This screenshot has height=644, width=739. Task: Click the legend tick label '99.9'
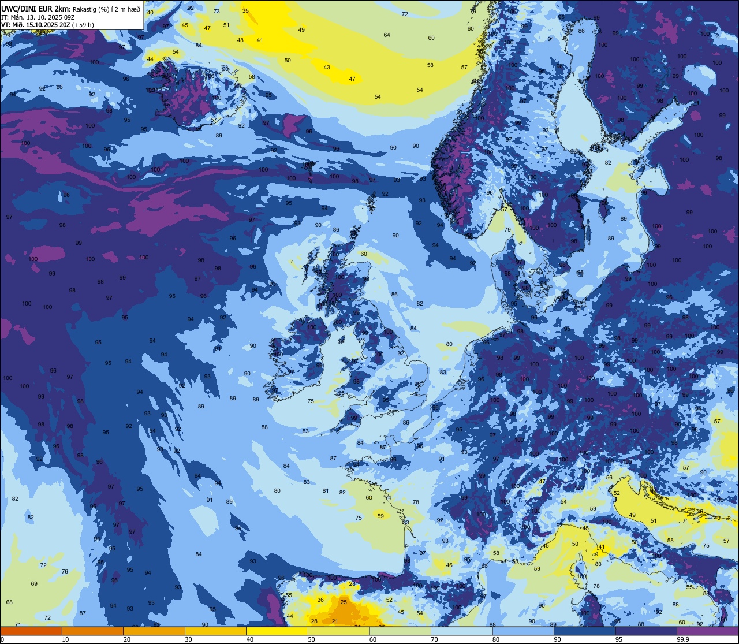point(684,639)
